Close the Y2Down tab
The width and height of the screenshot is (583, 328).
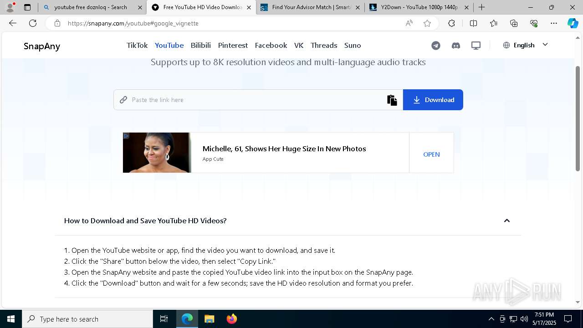pyautogui.click(x=466, y=7)
